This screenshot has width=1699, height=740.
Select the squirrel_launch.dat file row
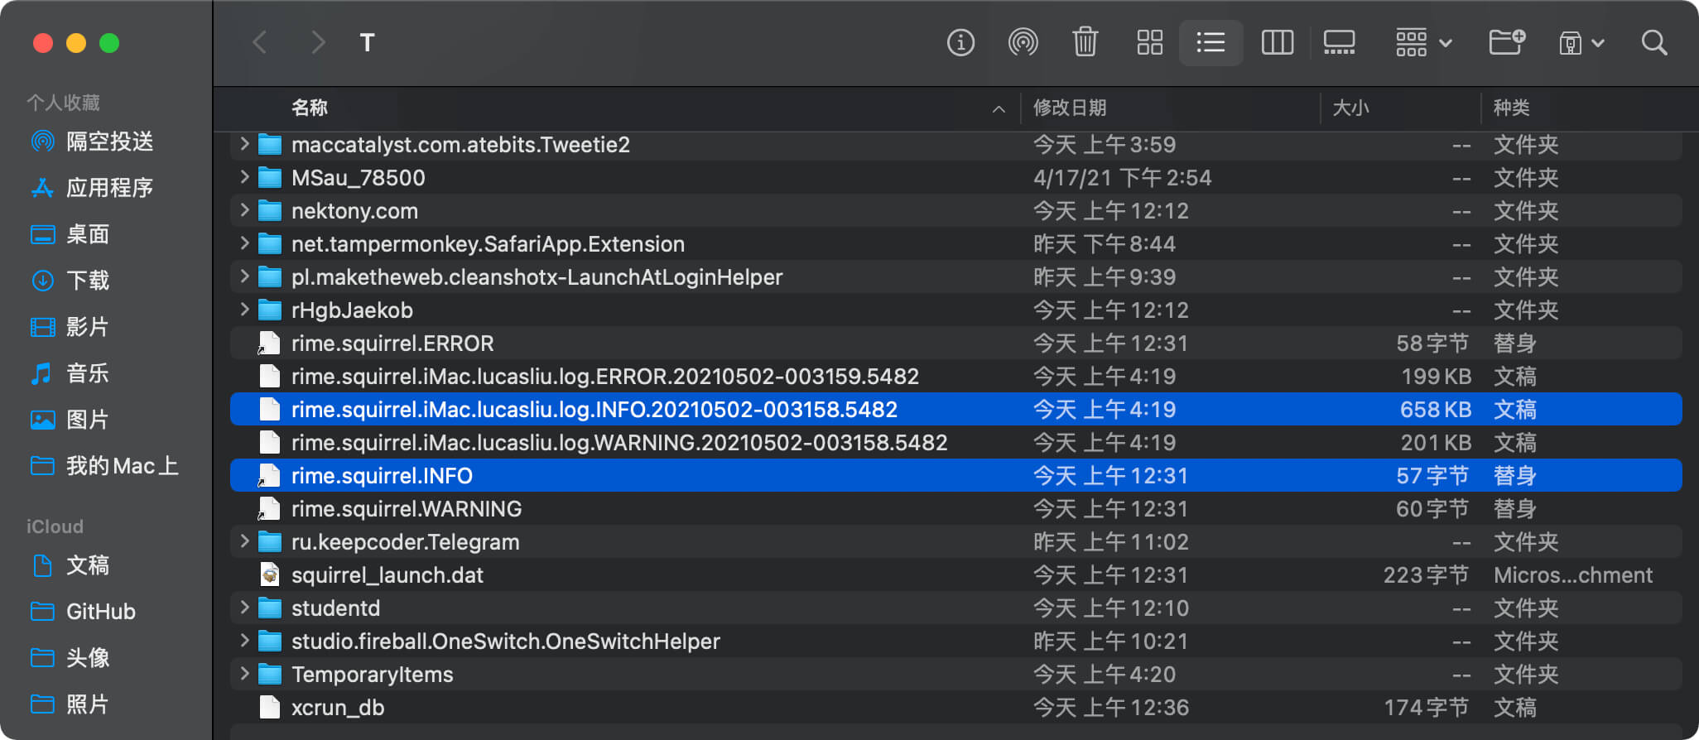955,574
